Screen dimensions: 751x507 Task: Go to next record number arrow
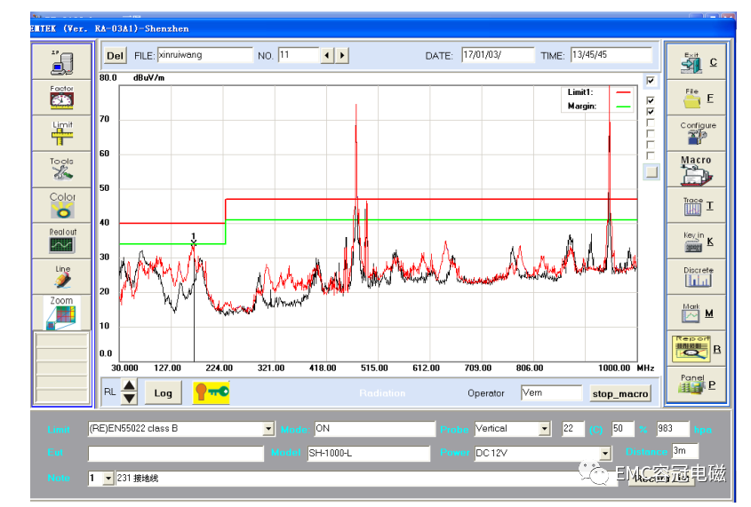point(341,55)
